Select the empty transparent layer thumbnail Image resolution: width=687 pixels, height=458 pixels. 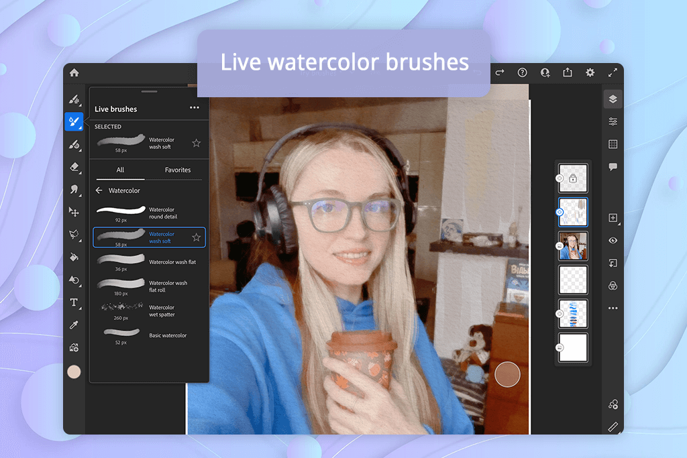[573, 280]
